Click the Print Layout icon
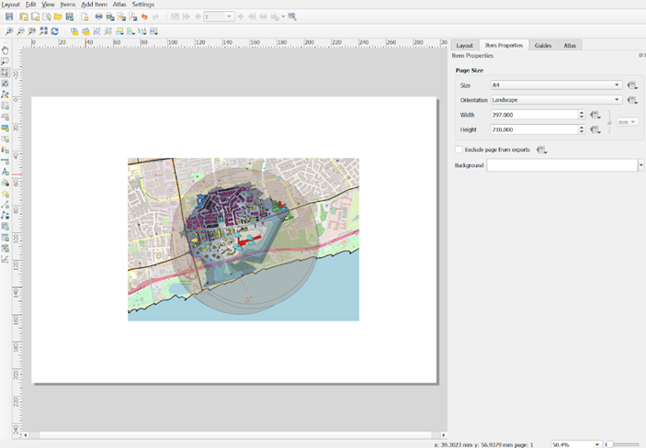 click(x=98, y=17)
